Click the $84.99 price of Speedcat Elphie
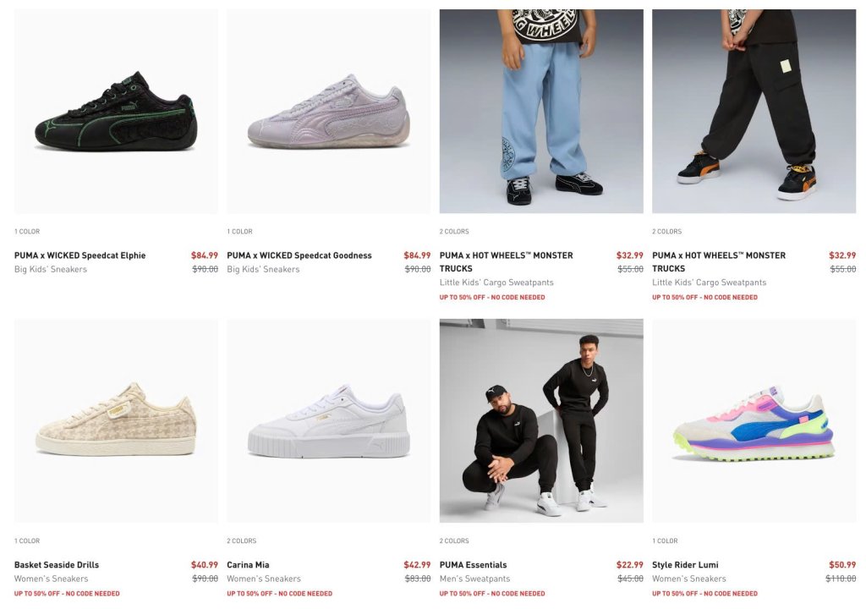This screenshot has width=866, height=609. pyautogui.click(x=205, y=255)
